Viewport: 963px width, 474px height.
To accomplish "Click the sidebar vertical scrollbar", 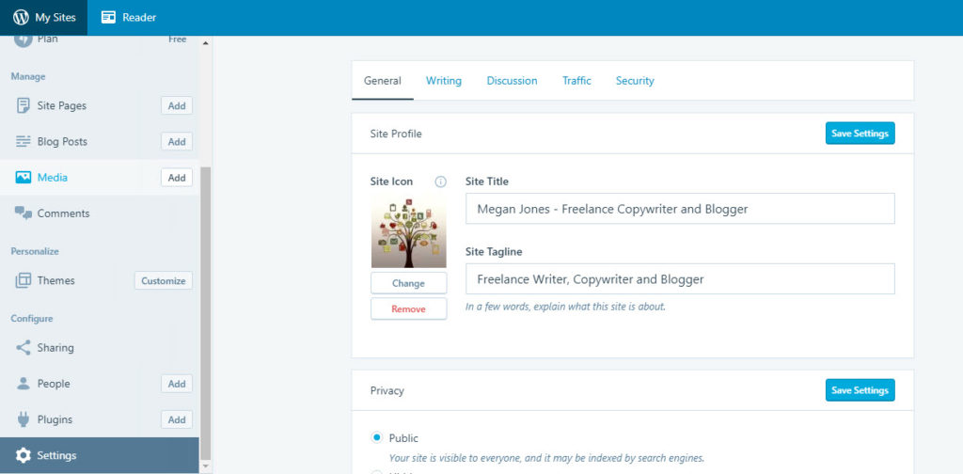I will point(206,310).
